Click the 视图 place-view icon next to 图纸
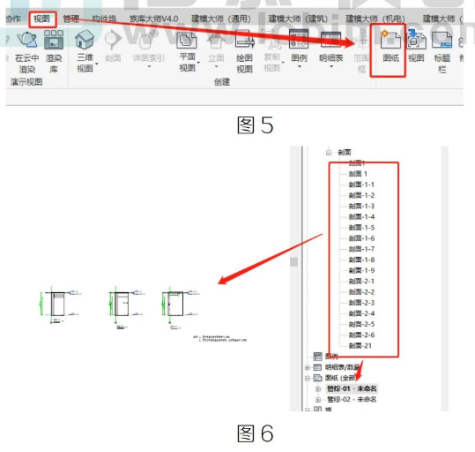Viewport: 475px width, 452px height. point(416,39)
